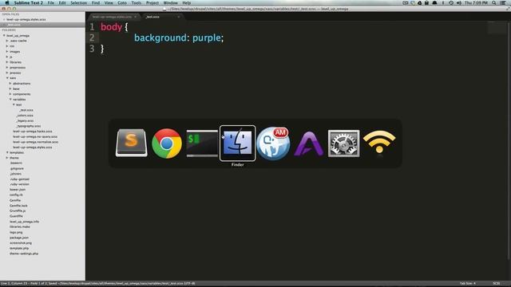Open bower.json in sidebar
The image size is (511, 287).
tap(18, 190)
